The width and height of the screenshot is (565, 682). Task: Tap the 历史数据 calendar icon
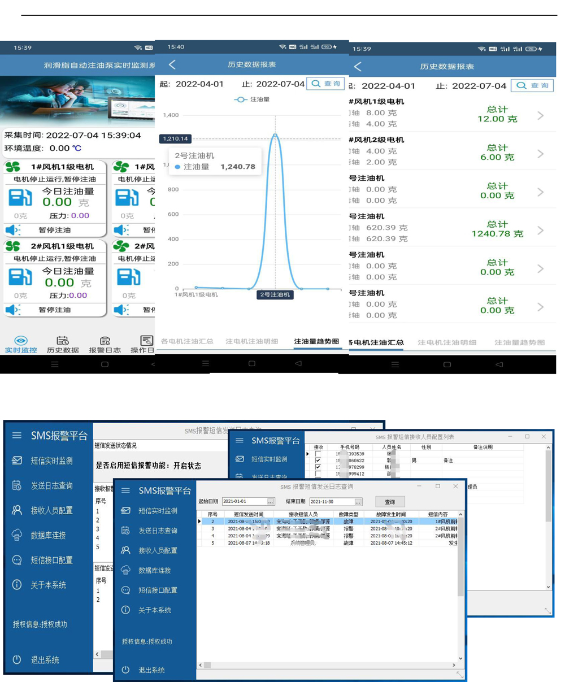point(62,341)
